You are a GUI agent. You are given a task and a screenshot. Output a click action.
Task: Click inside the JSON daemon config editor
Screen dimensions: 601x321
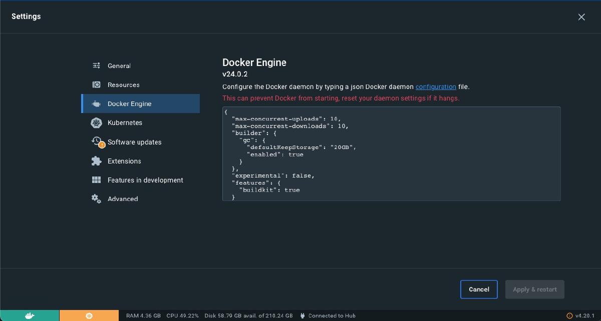391,153
